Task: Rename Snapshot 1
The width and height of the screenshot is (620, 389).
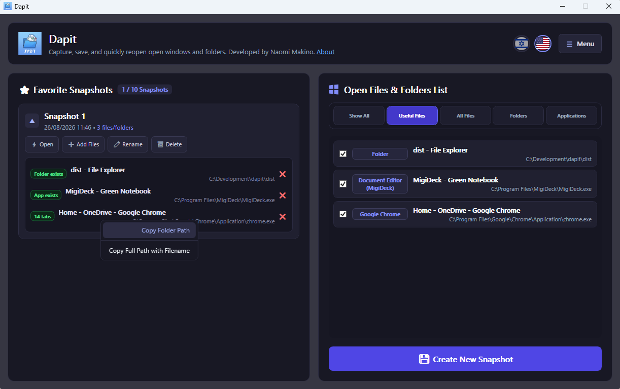Action: (x=128, y=144)
